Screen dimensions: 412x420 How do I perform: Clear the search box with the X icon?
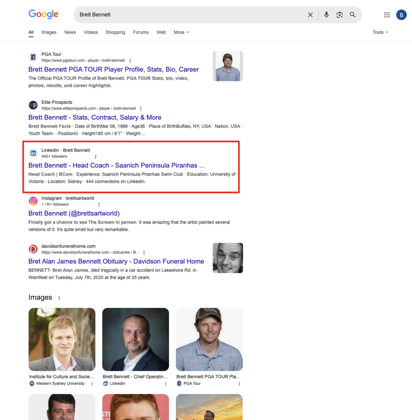(310, 15)
